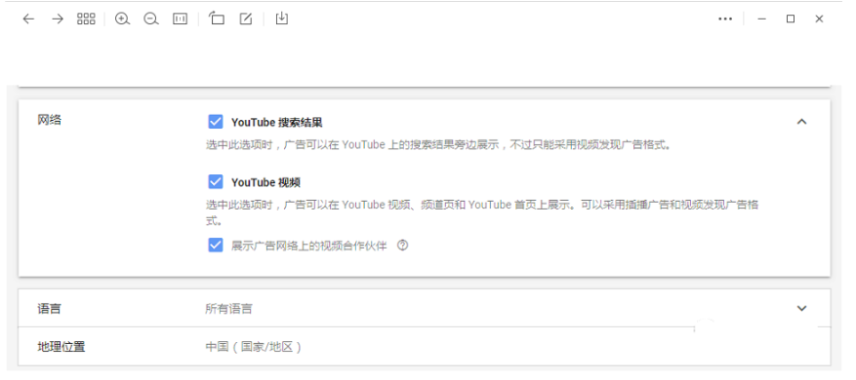Click the YouTube 搜索结果 heading

(277, 122)
